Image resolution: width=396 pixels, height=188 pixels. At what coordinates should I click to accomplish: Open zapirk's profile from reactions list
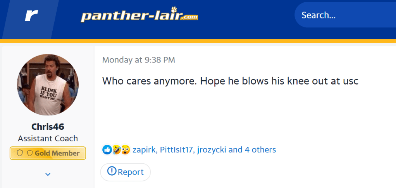[x=143, y=149]
